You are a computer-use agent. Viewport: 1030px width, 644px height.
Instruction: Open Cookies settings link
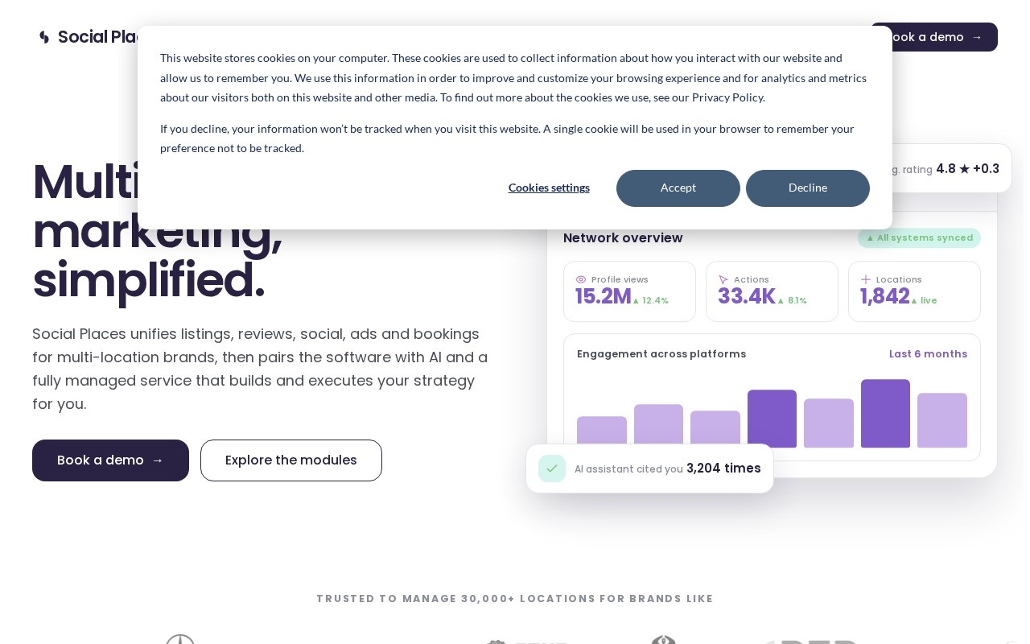(x=549, y=188)
